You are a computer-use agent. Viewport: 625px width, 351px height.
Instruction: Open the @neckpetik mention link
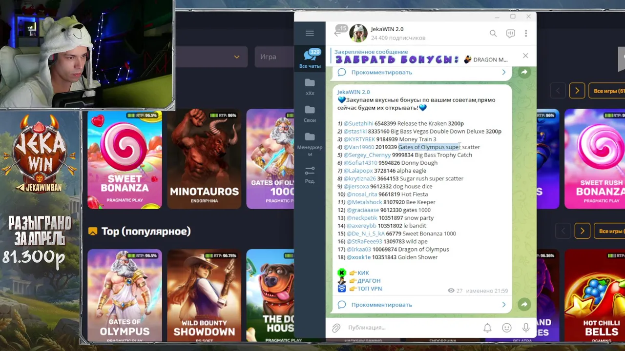[x=362, y=218]
